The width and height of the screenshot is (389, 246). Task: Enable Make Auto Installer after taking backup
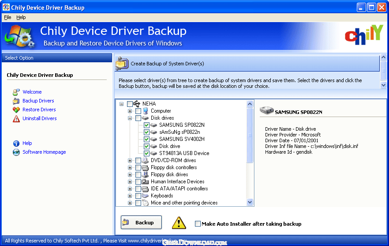coord(198,223)
